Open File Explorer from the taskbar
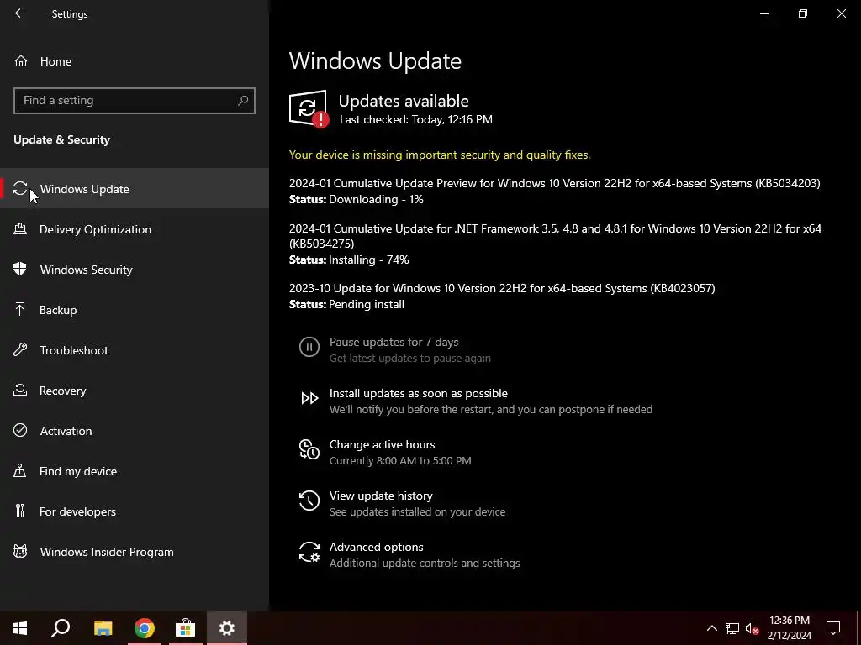Viewport: 861px width, 645px height. click(x=103, y=628)
